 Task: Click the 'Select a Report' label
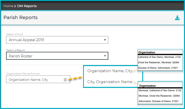16,50
